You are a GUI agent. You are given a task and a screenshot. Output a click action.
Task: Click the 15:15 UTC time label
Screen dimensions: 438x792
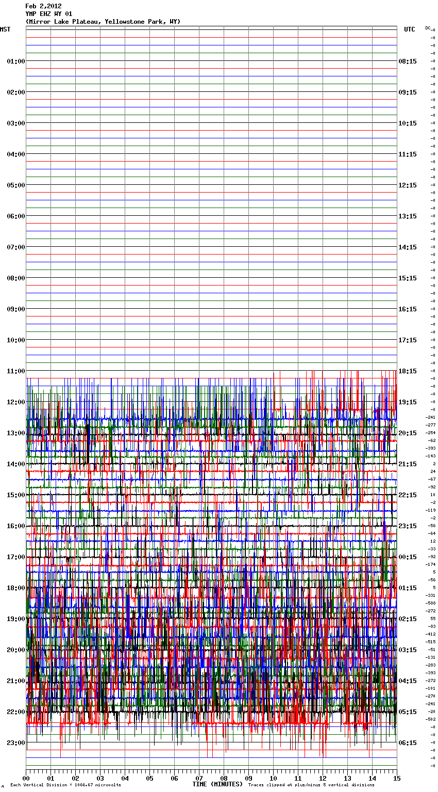pos(408,278)
